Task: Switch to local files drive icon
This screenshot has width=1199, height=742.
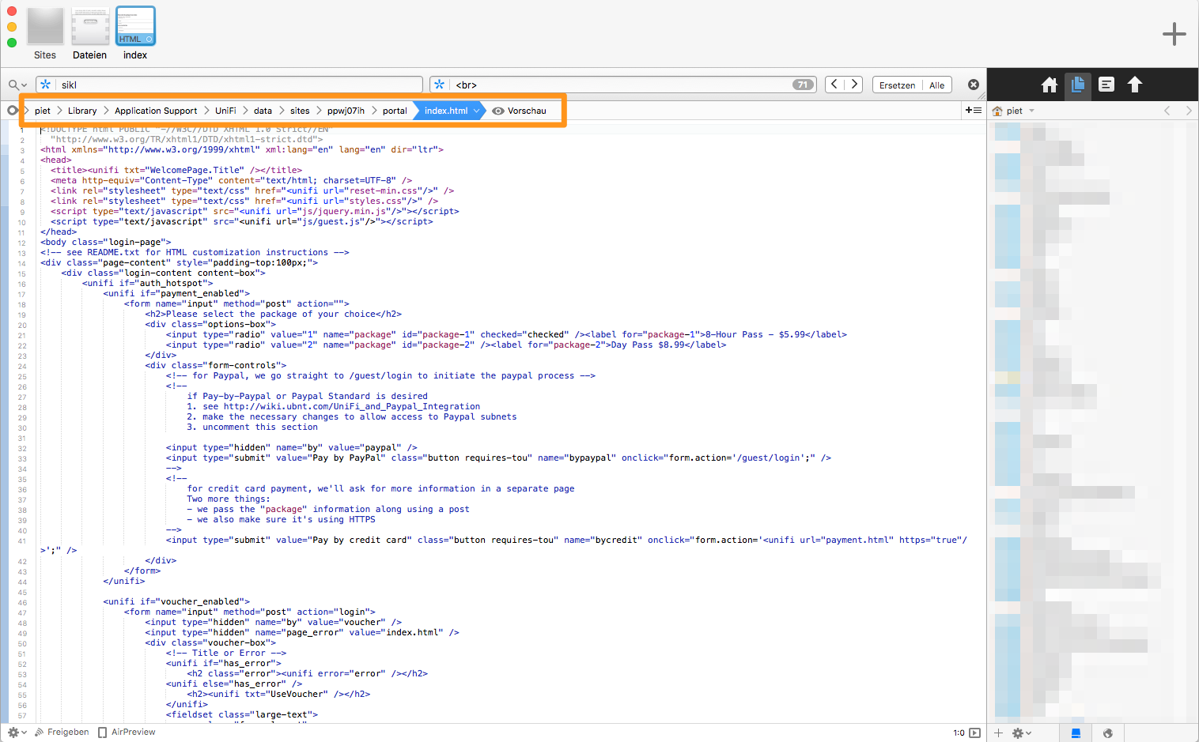Action: pyautogui.click(x=1076, y=733)
